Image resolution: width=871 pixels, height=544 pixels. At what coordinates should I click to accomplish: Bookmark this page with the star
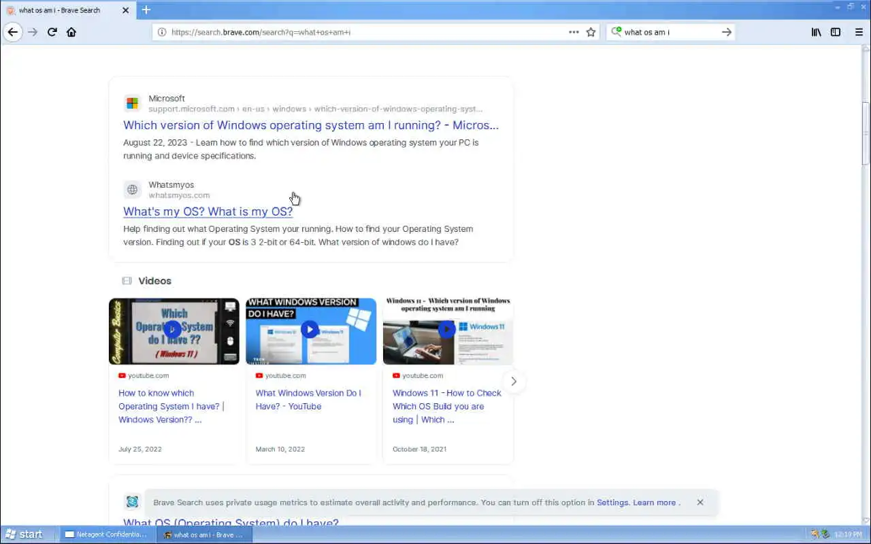tap(591, 32)
